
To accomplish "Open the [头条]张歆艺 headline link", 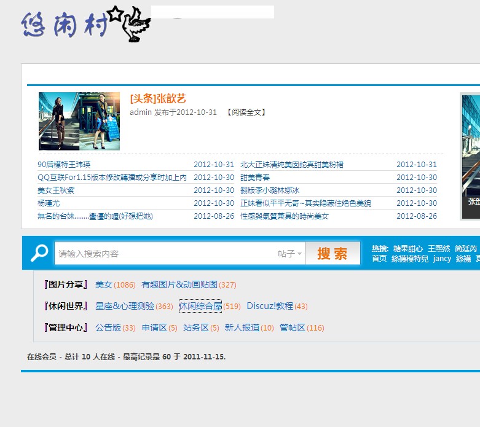I will 158,98.
